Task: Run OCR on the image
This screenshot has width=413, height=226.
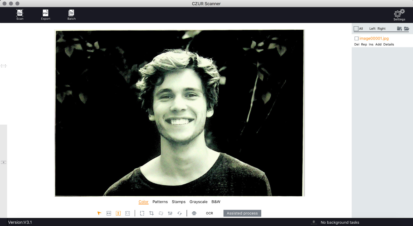Action: 209,213
